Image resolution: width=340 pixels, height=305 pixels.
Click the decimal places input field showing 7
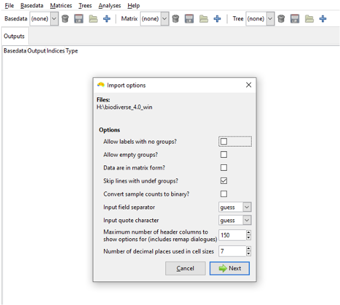pyautogui.click(x=232, y=251)
